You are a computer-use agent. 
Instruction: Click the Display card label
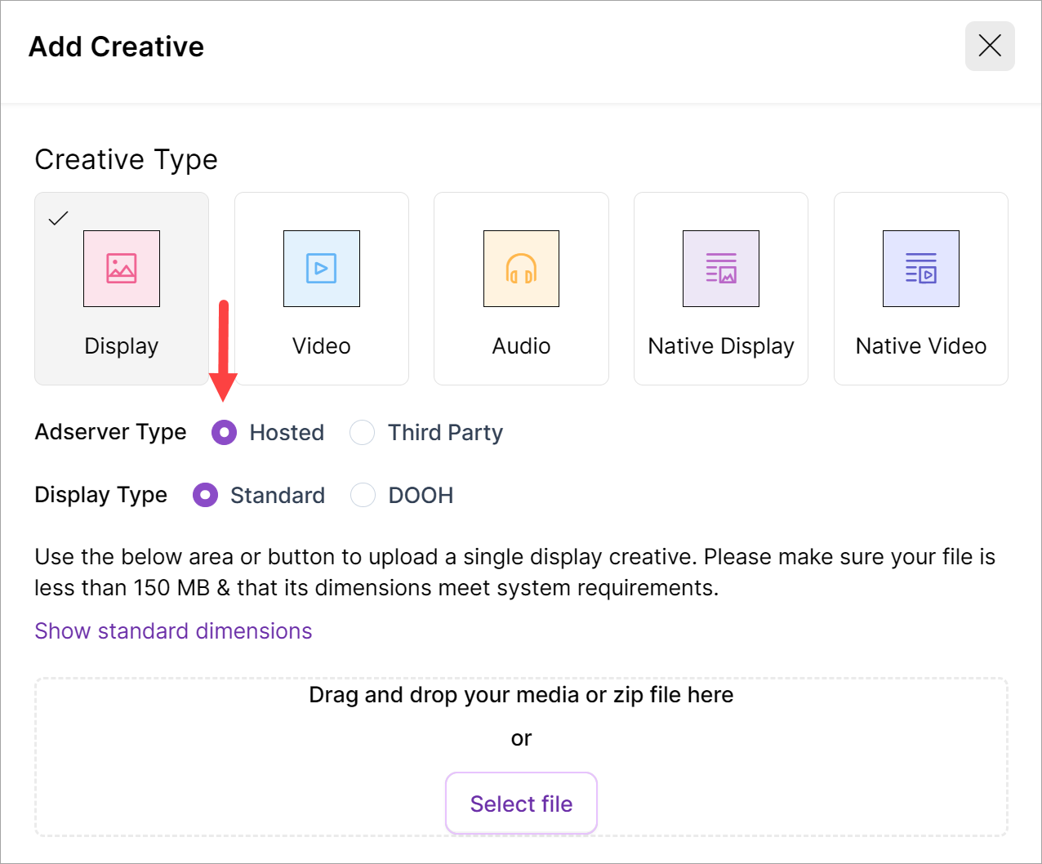click(122, 346)
